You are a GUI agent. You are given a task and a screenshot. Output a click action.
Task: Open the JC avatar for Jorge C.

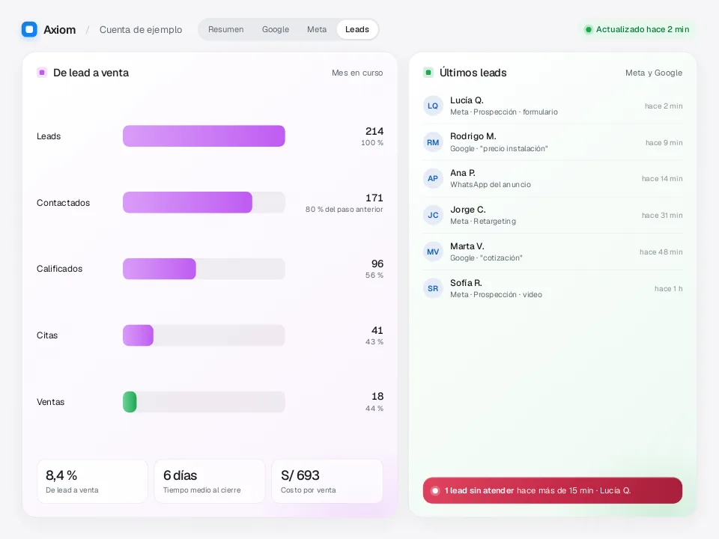pos(433,216)
